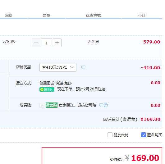Increase quantity with the plus button
Screen dimensions: 165x164
click(57, 43)
